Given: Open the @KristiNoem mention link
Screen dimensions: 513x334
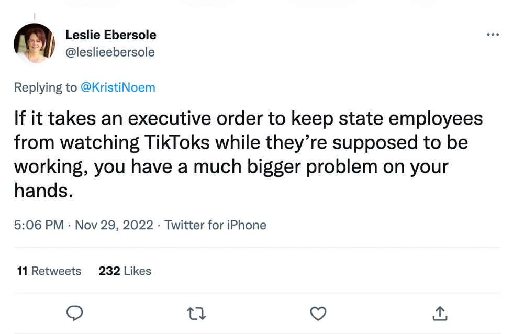Looking at the screenshot, I should (118, 87).
